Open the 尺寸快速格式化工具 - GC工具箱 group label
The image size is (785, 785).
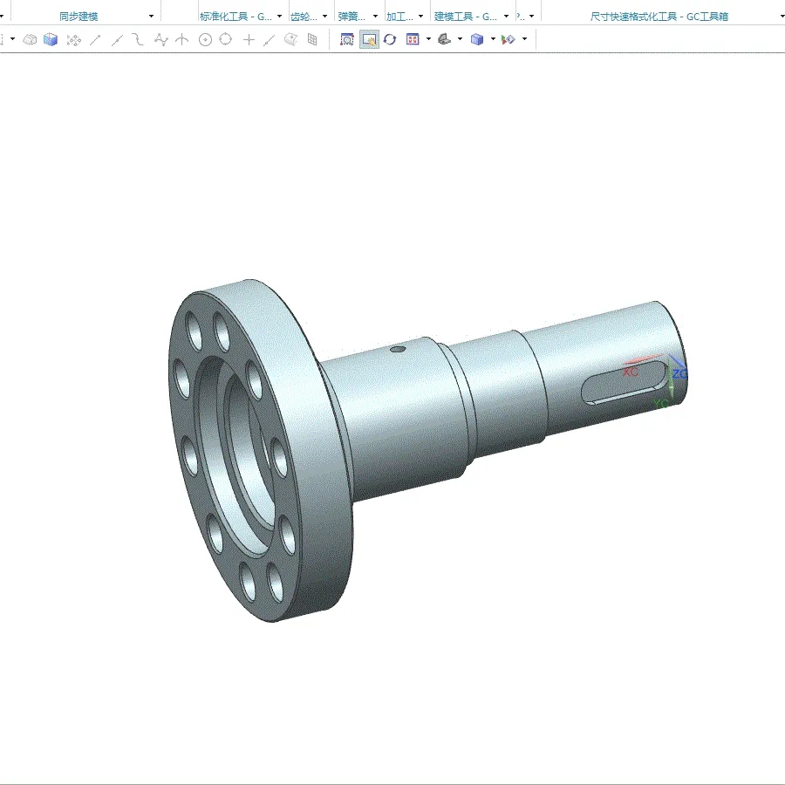659,17
